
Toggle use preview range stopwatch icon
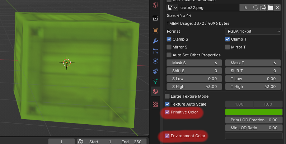point(80,141)
